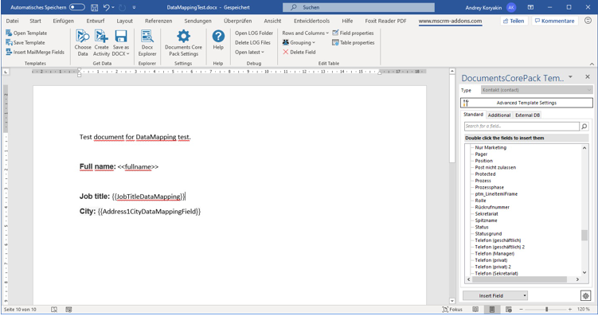This screenshot has height=316, width=598.
Task: Click the Search for a field input
Action: (522, 127)
